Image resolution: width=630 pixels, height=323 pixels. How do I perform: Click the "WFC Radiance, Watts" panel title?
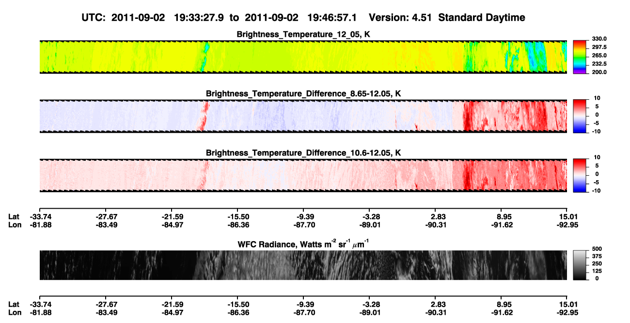click(x=303, y=244)
